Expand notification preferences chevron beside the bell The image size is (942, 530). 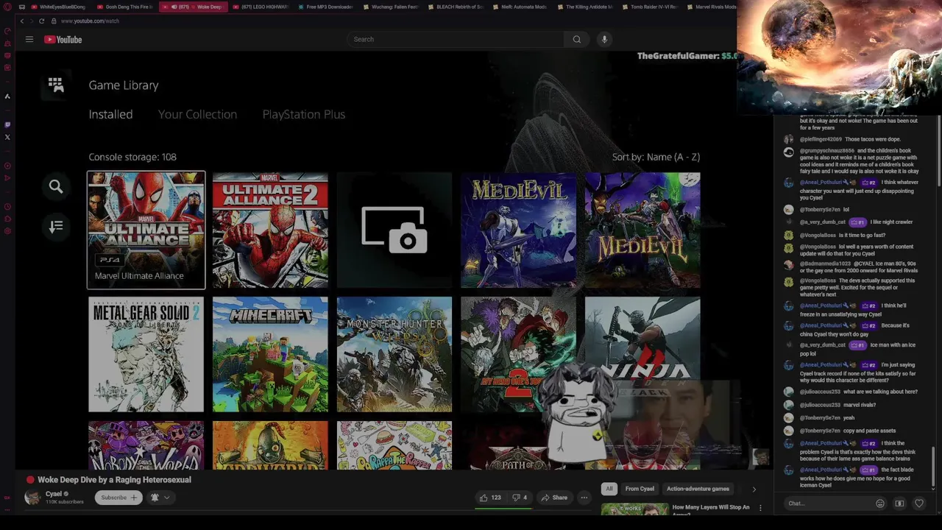[167, 498]
